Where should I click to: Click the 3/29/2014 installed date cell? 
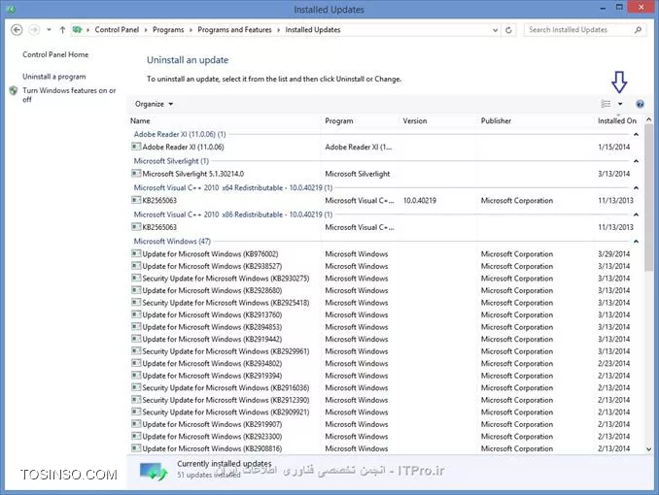point(613,254)
